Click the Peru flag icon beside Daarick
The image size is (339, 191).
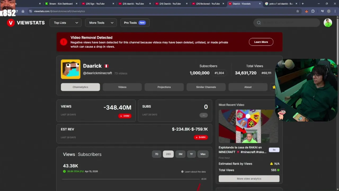click(106, 66)
